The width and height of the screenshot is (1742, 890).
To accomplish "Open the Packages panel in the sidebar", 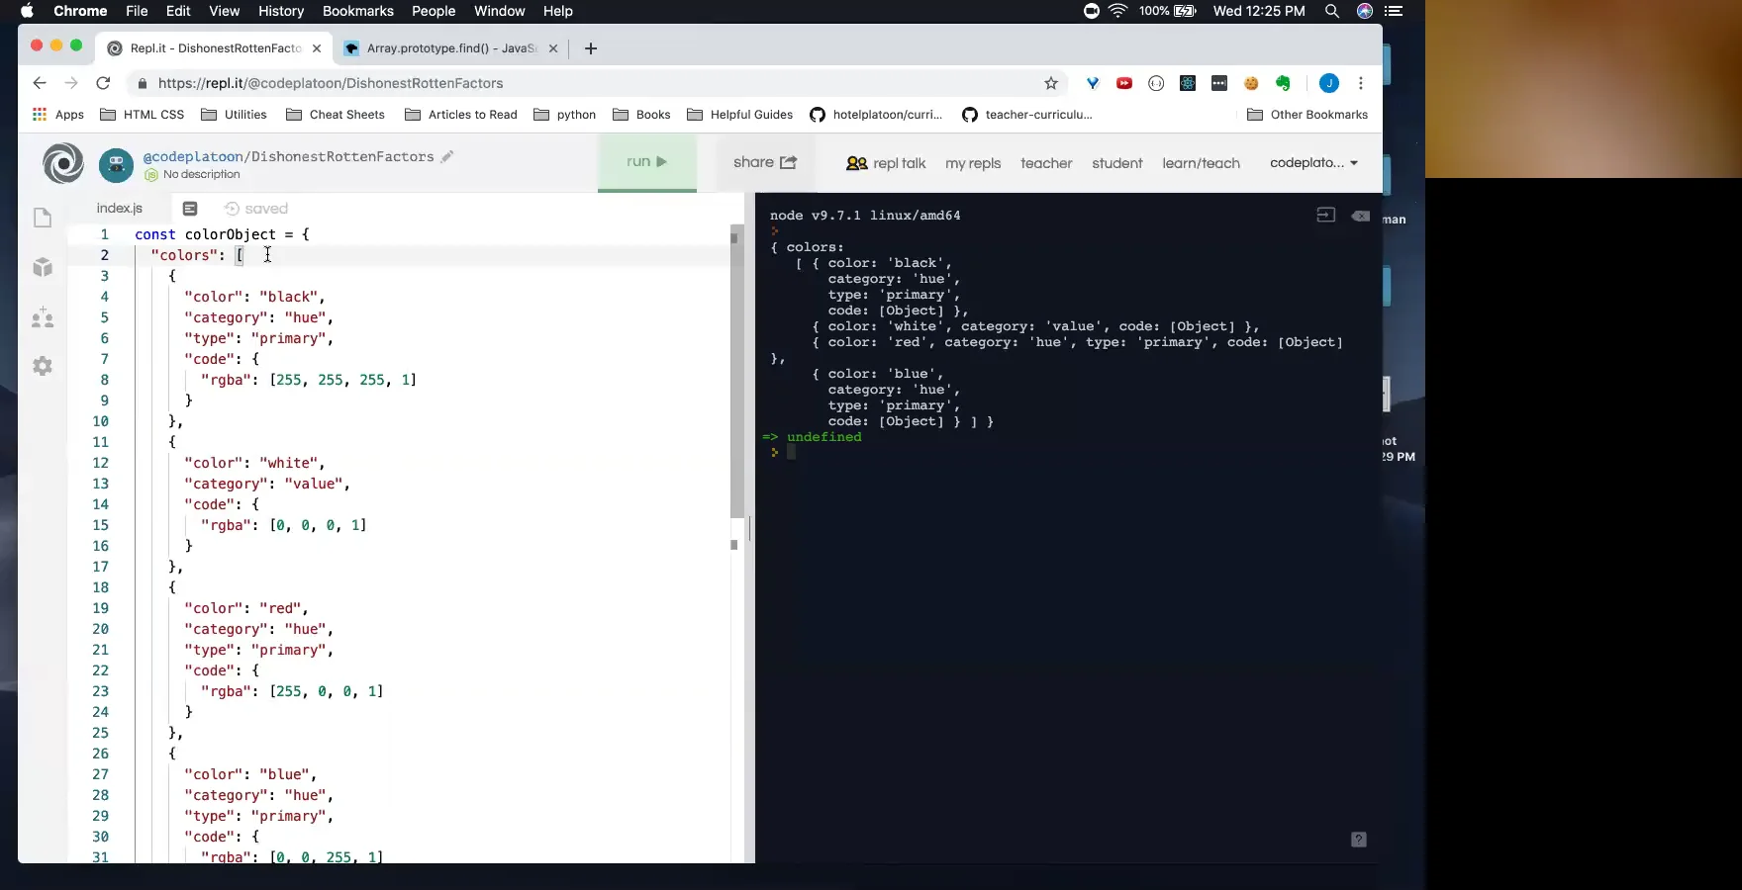I will point(43,268).
